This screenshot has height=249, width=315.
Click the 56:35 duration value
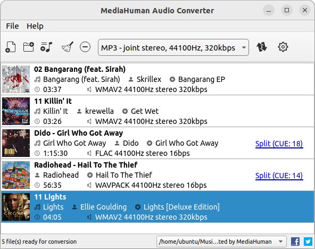point(52,185)
